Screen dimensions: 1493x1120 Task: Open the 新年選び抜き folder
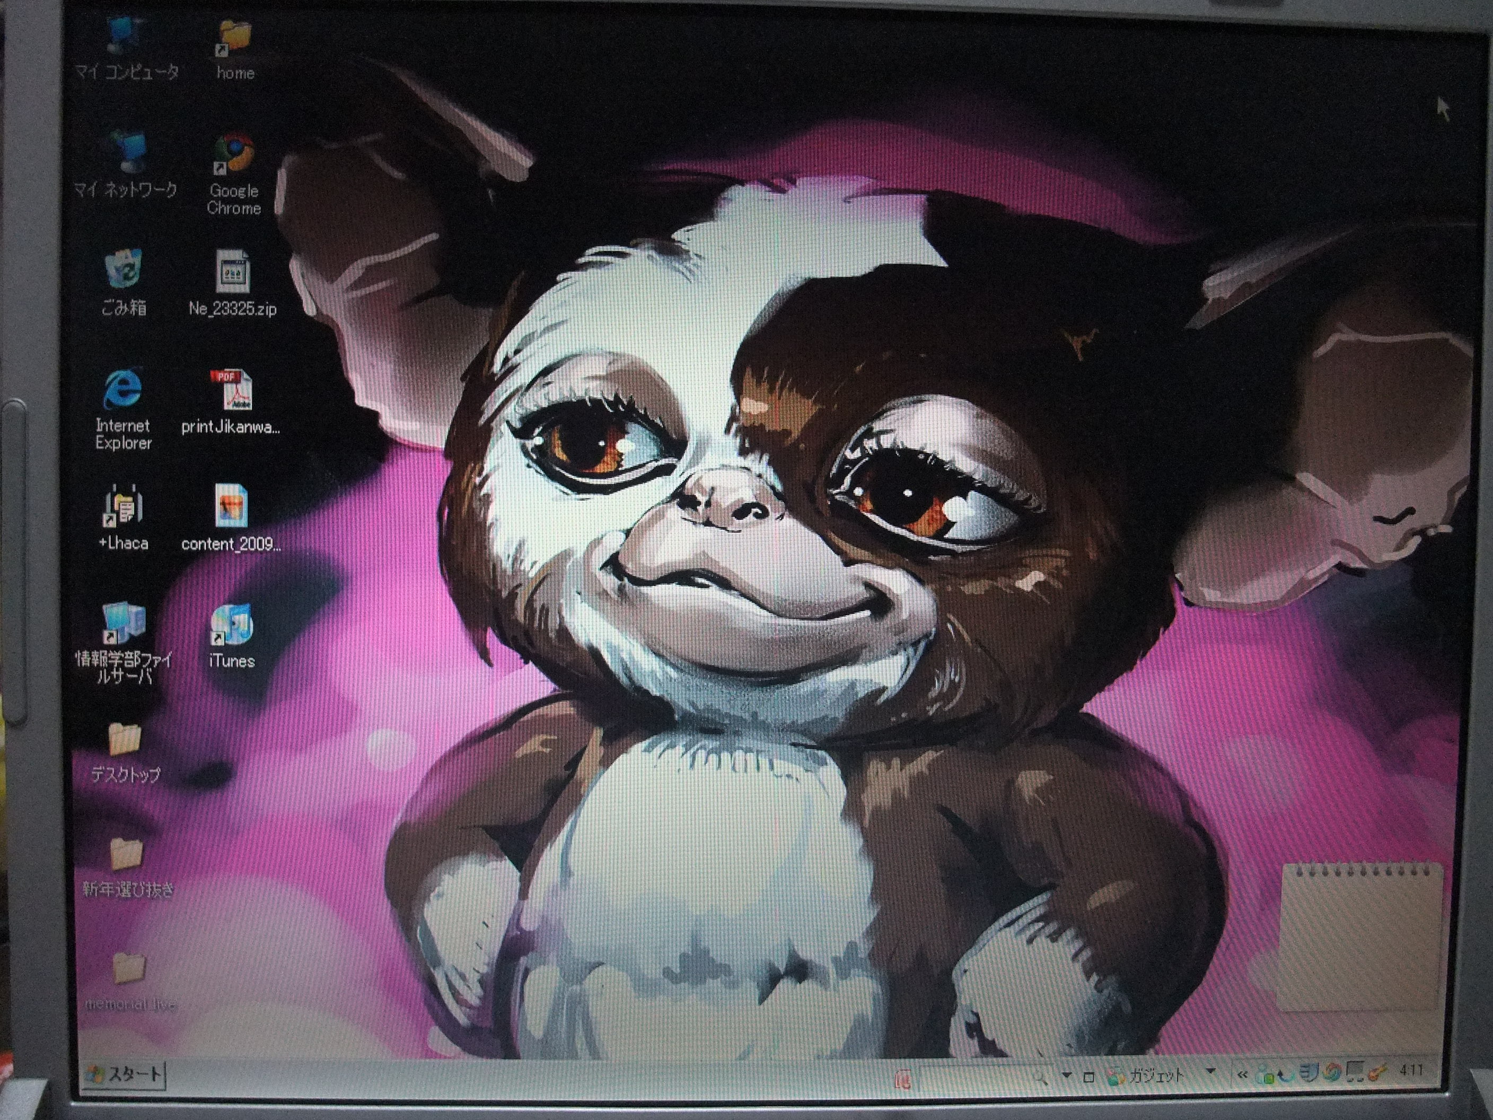click(128, 868)
